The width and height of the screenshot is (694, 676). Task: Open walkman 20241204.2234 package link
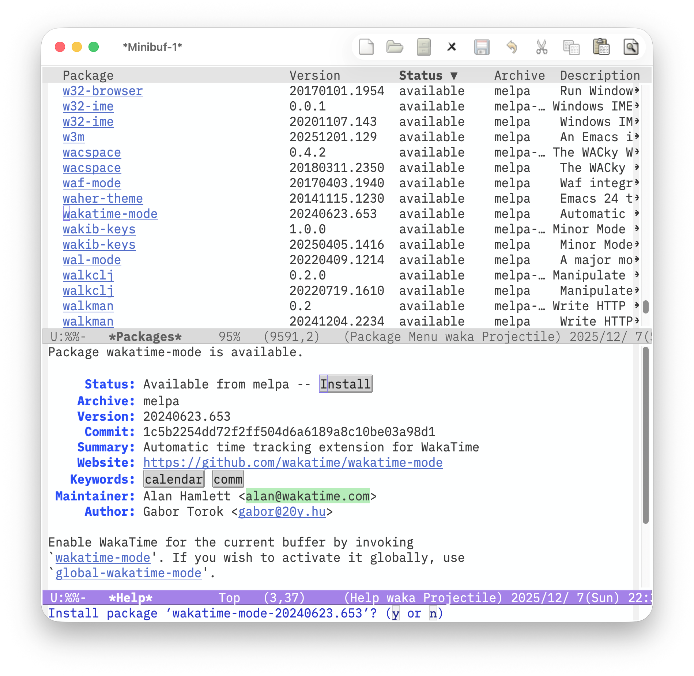[88, 321]
